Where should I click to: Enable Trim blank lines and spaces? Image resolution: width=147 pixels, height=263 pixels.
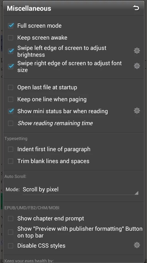[x=11, y=161]
